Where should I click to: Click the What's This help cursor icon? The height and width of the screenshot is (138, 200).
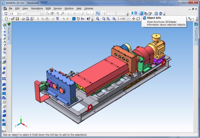[88, 19]
